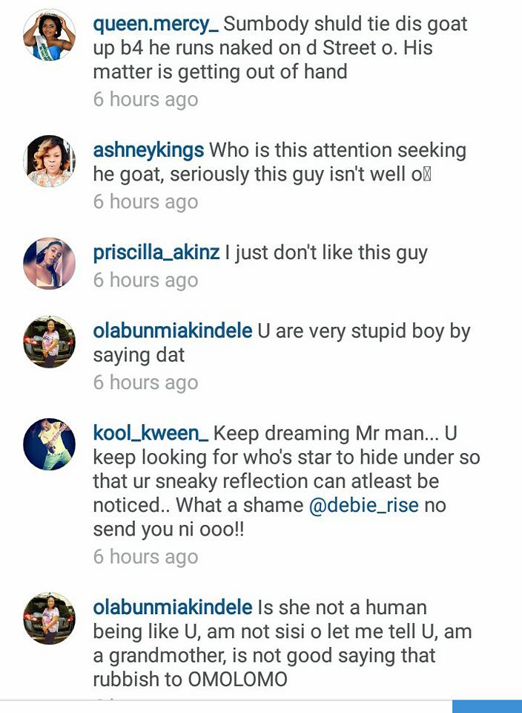The width and height of the screenshot is (522, 713).
Task: Open olabunmiakindele username on 'stupid boy' comment
Action: coord(173,331)
